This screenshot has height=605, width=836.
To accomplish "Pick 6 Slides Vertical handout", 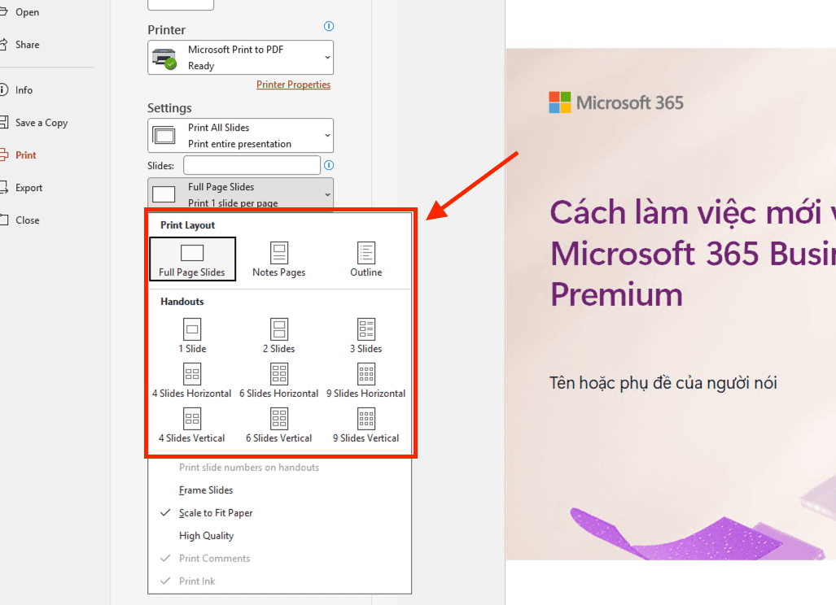I will tap(279, 425).
